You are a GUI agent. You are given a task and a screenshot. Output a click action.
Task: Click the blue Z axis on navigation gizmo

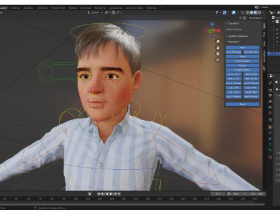point(212,24)
